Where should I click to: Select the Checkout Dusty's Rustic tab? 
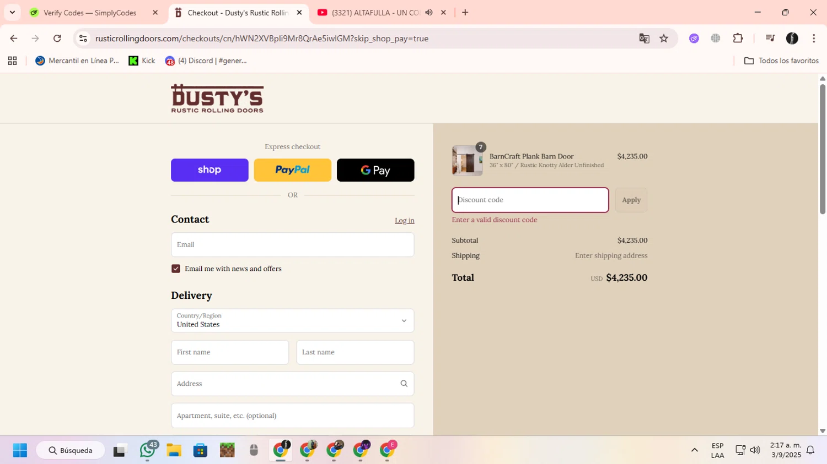(238, 13)
